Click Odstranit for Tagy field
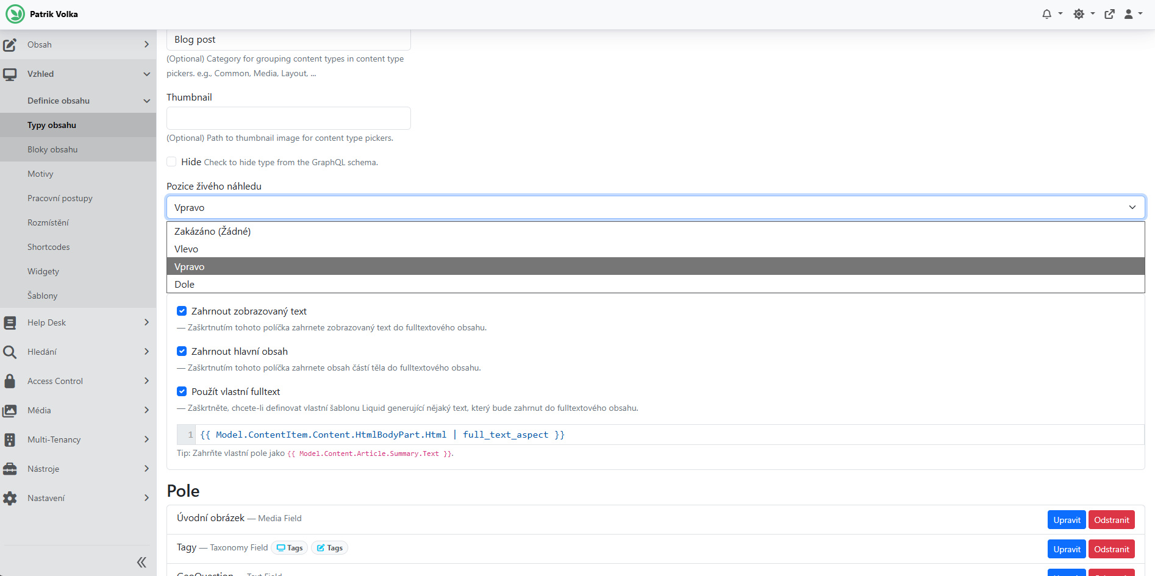Screen dimensions: 1155x576 1111,549
